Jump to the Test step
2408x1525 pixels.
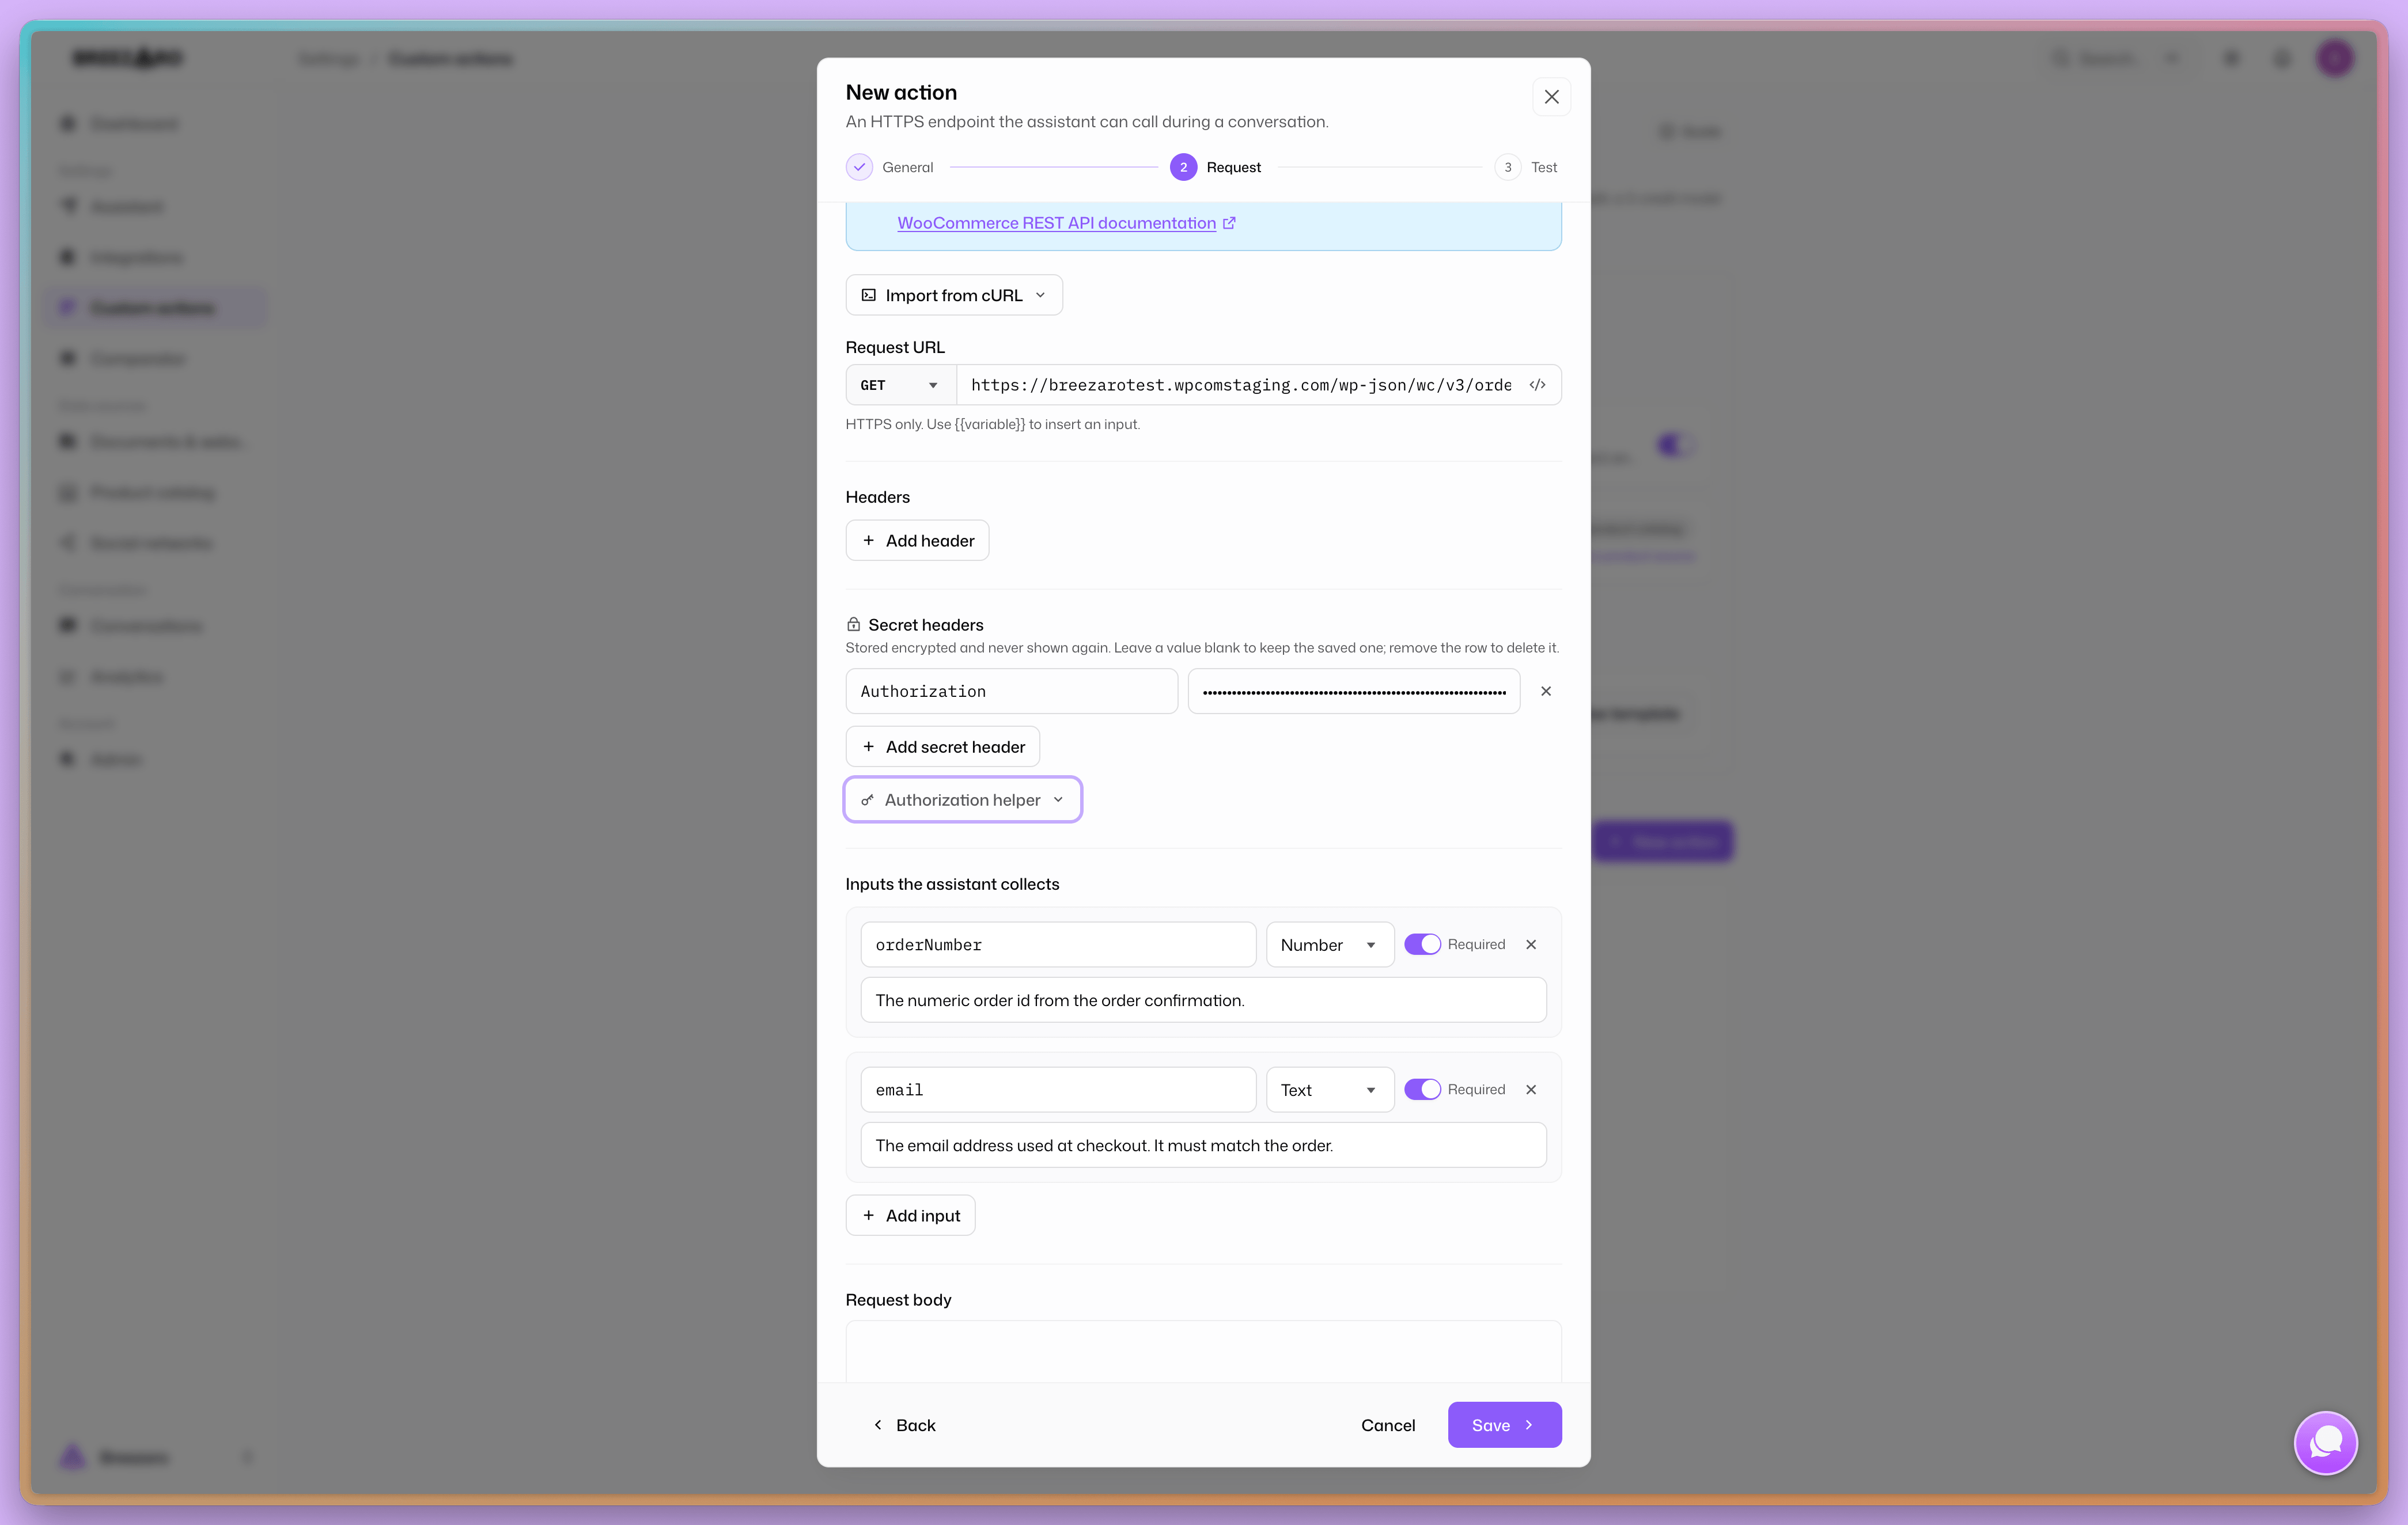pos(1526,167)
